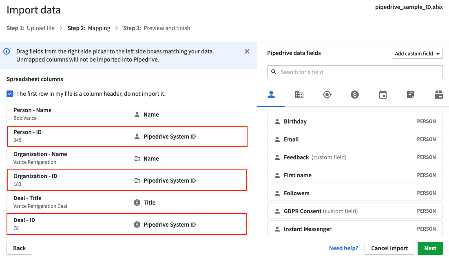449x258 pixels.
Task: Click the person icon beside Followers
Action: [x=277, y=193]
